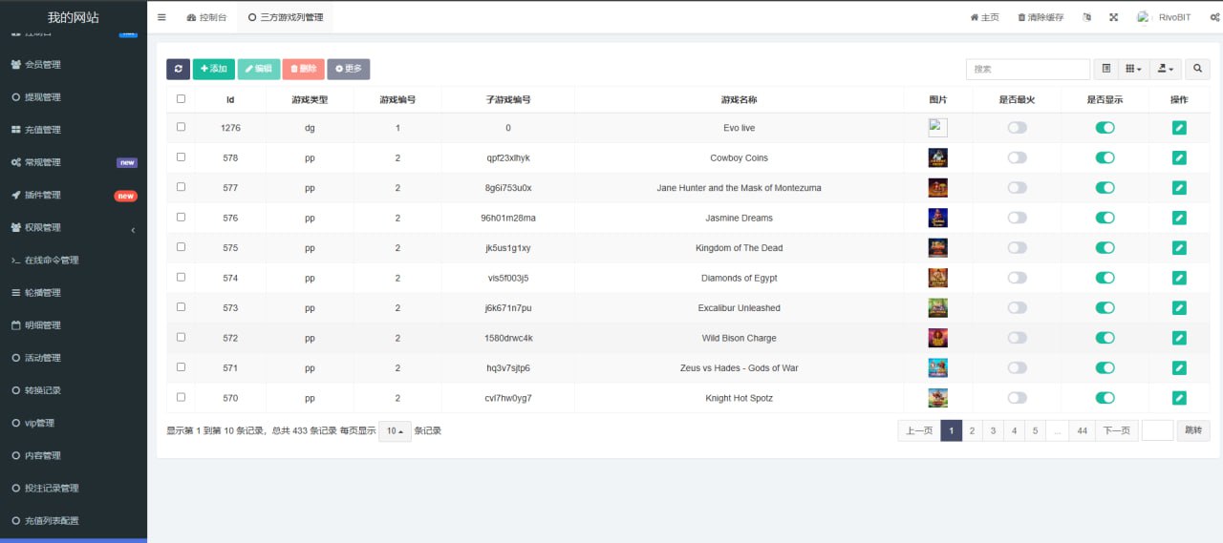Image resolution: width=1223 pixels, height=543 pixels.
Task: Open the columns grid dropdown
Action: click(x=1133, y=69)
